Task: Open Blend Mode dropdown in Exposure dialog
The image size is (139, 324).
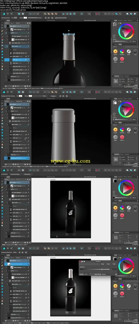Action: pyautogui.click(x=108, y=274)
